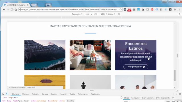182x102 pixels.
Task: Bookmark this page with the star
Action: pyautogui.click(x=121, y=10)
